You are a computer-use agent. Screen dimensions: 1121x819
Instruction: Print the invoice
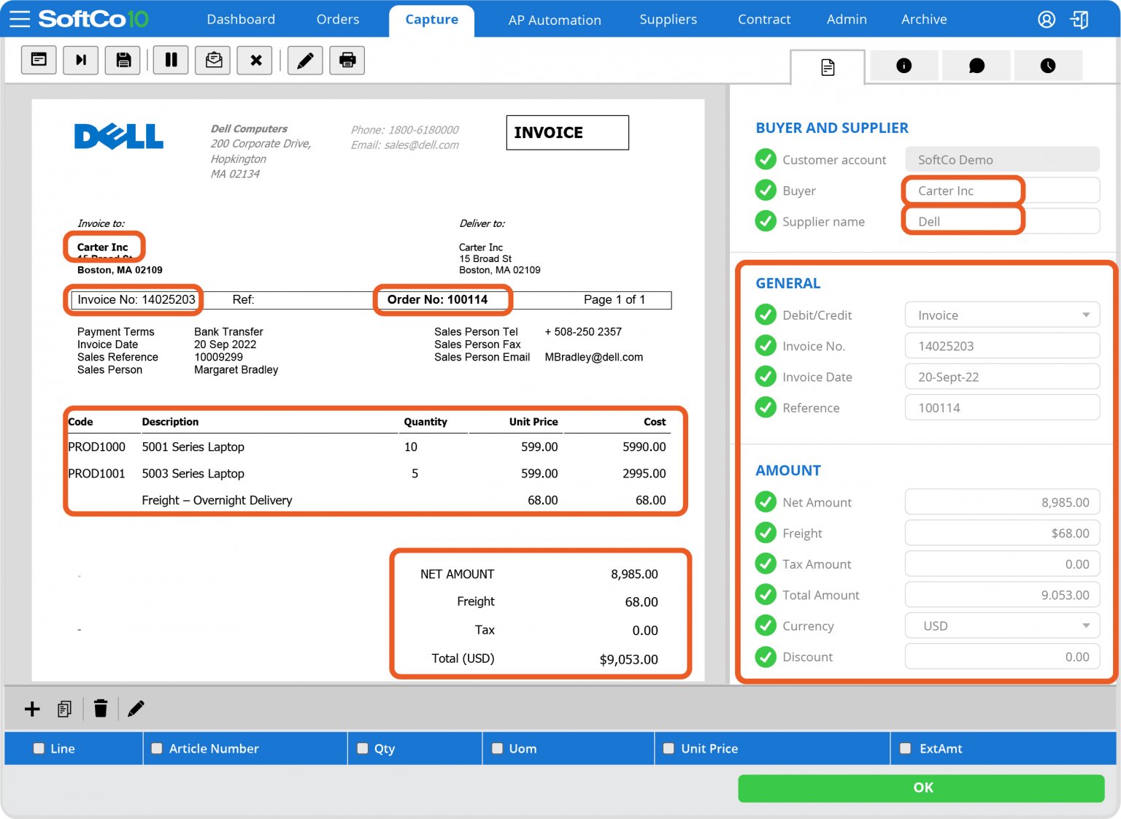coord(347,60)
